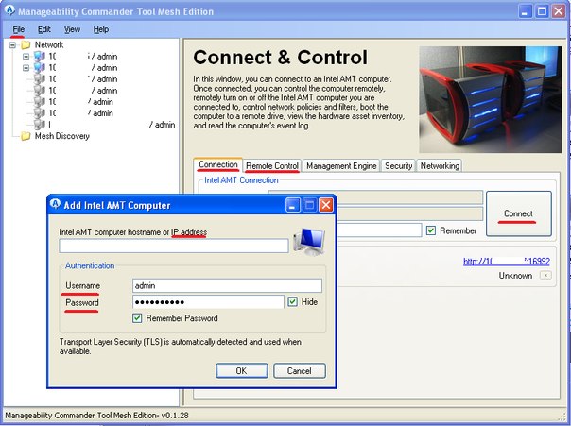Image resolution: width=571 pixels, height=426 pixels.
Task: Click the Username field containing admin
Action: coord(227,285)
